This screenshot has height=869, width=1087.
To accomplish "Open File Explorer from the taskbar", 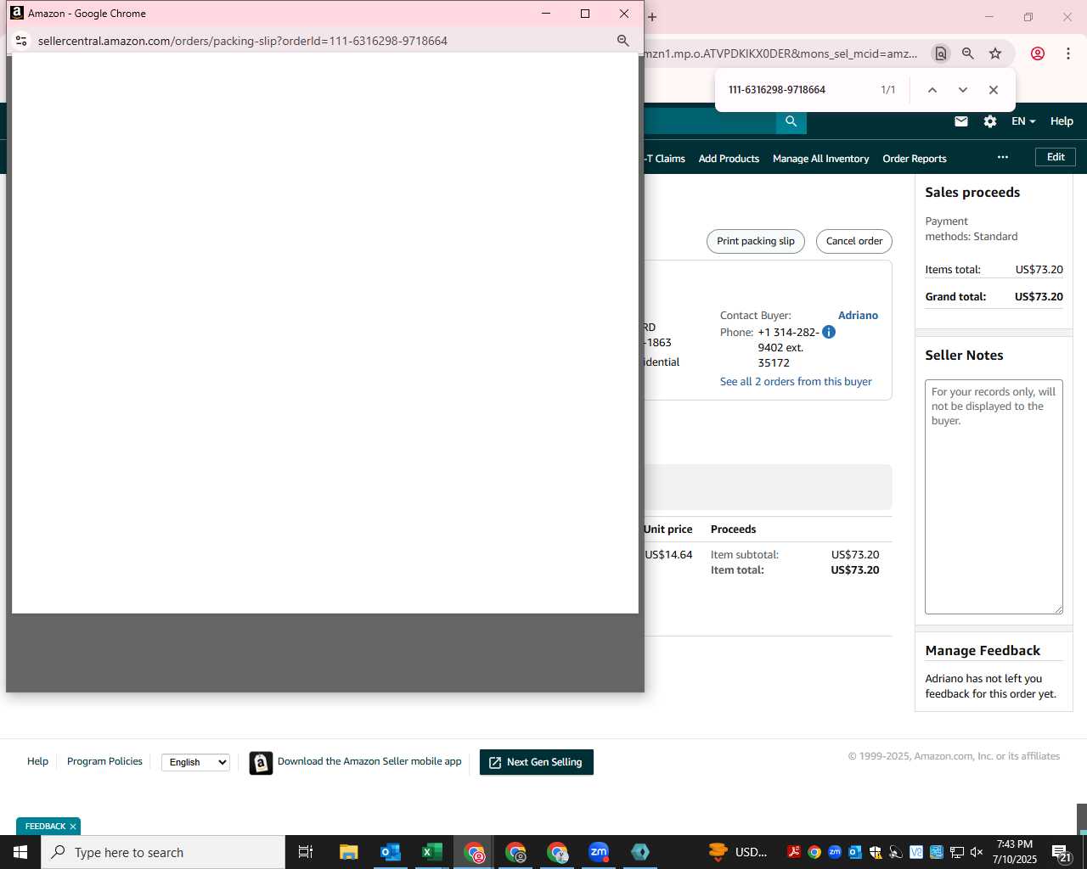I will [348, 852].
